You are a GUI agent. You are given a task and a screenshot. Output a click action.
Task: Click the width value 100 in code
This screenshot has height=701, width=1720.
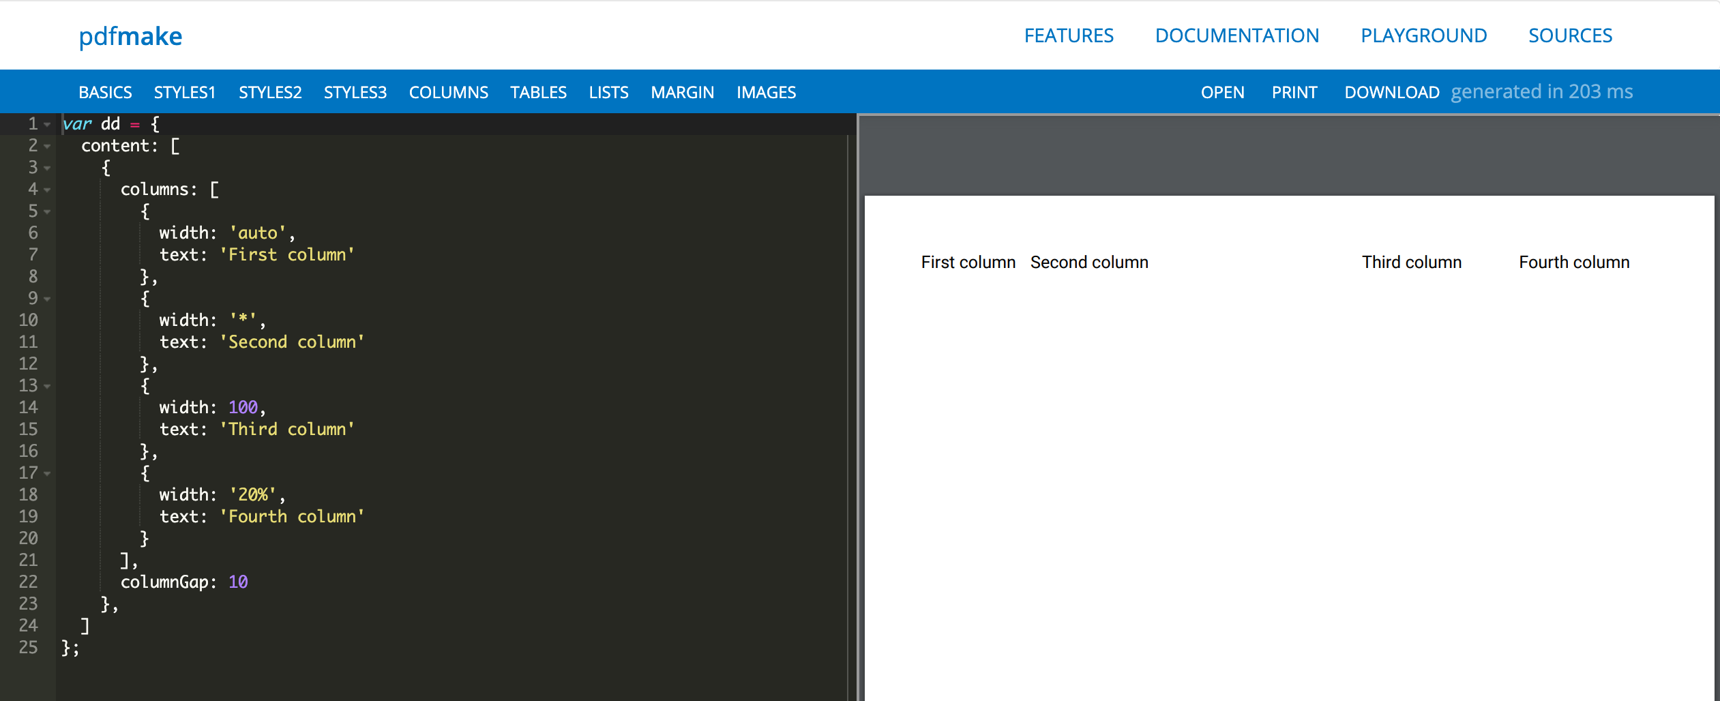(243, 408)
